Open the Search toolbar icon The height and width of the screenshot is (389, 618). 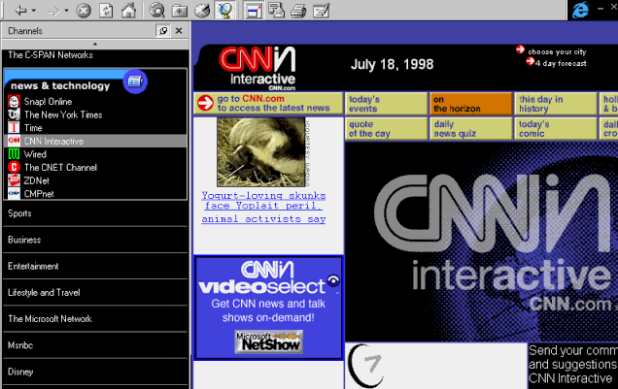tap(156, 11)
